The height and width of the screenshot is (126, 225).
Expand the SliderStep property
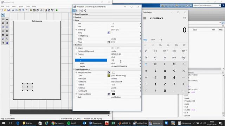point(76,29)
